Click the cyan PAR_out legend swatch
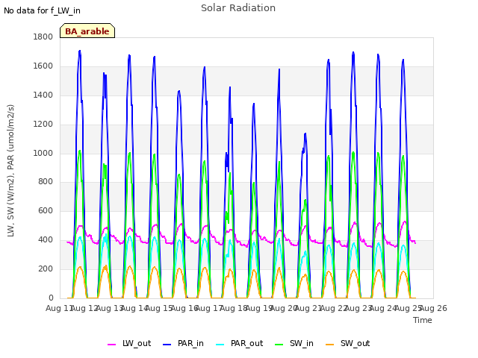The height and width of the screenshot is (358, 478). [220, 345]
